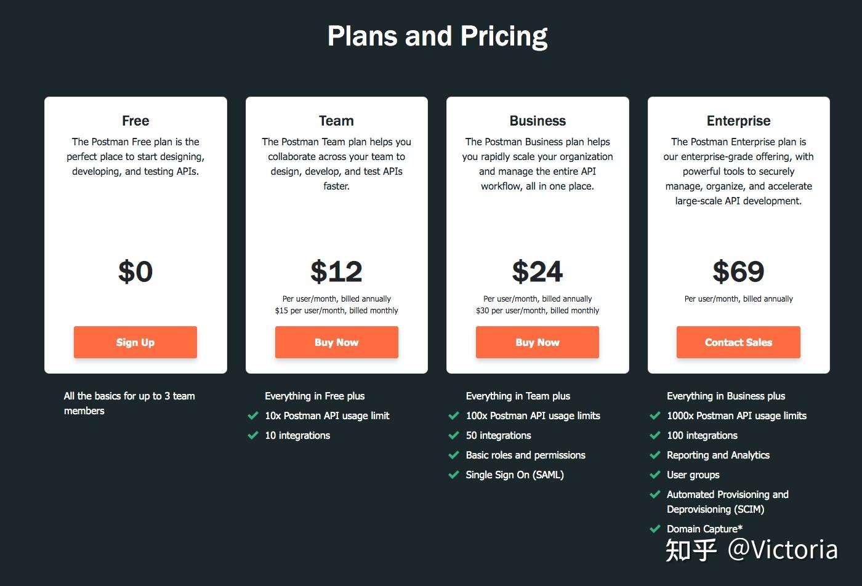This screenshot has width=862, height=586.
Task: Click checkmark beside Reporting and Analytics
Action: pos(655,455)
